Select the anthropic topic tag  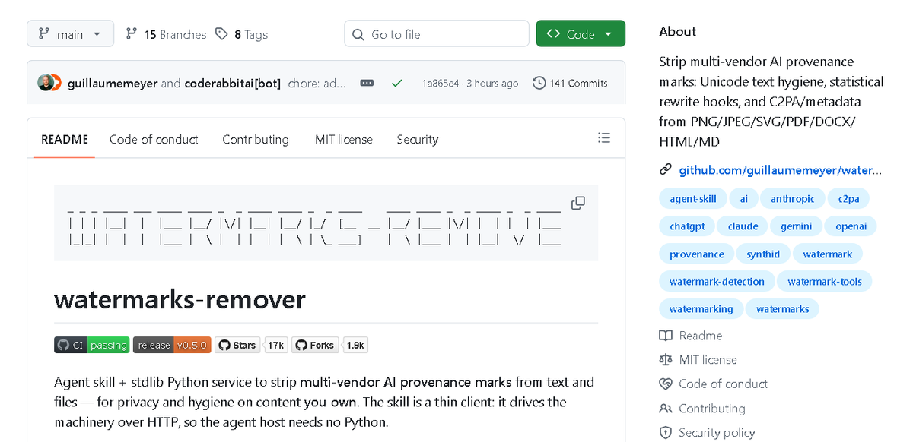pyautogui.click(x=792, y=199)
